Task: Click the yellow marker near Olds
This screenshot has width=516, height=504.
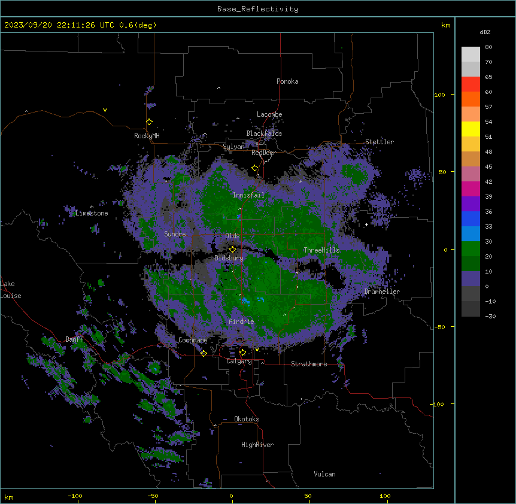Action: [x=232, y=250]
